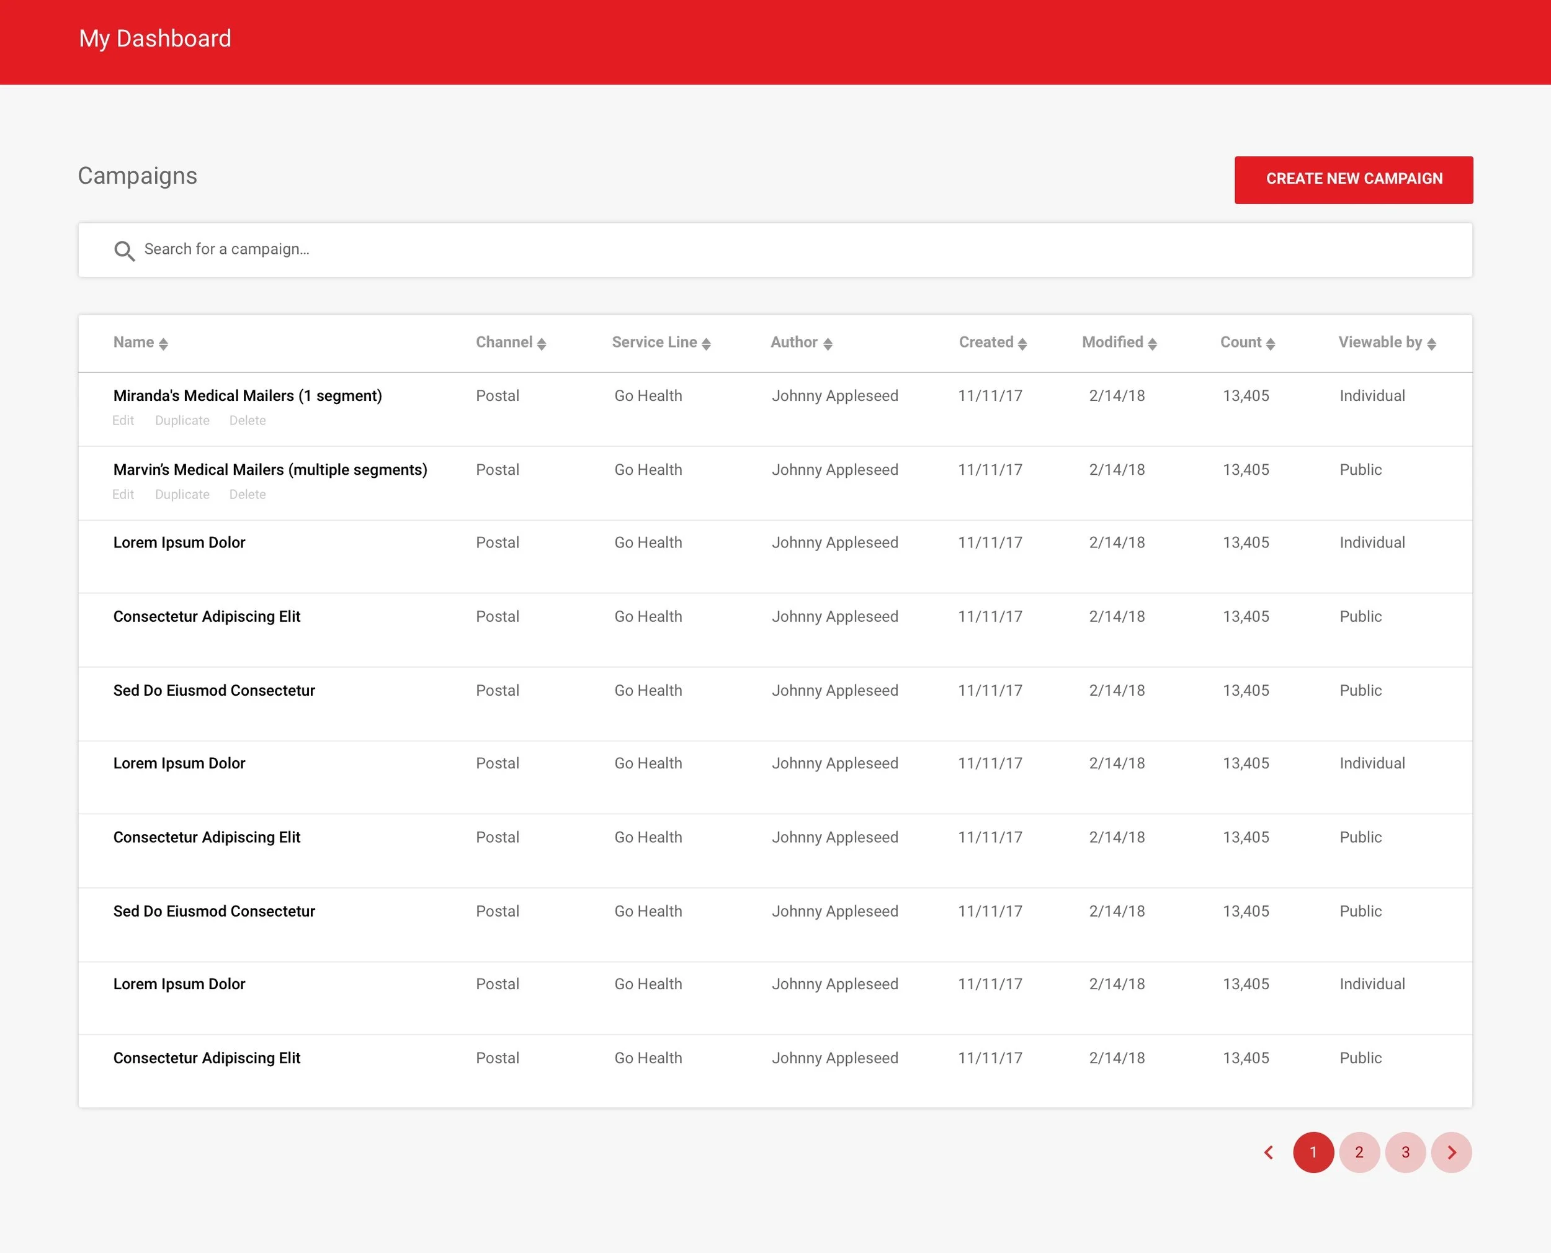
Task: Open Marvin's Medical Mailers campaign name
Action: (270, 470)
